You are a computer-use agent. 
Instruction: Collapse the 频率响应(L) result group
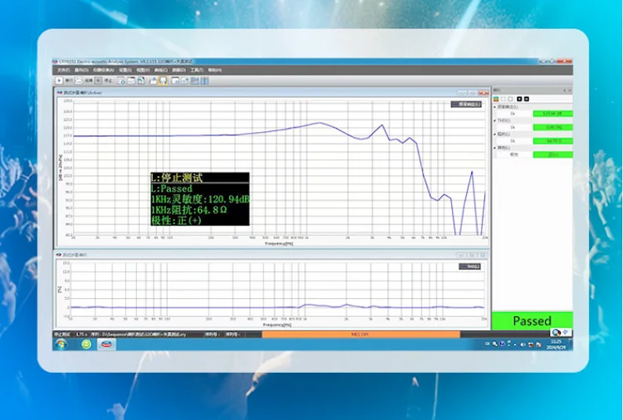click(495, 106)
